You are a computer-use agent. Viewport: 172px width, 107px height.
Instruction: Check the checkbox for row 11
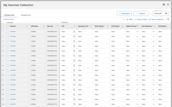point(7,80)
